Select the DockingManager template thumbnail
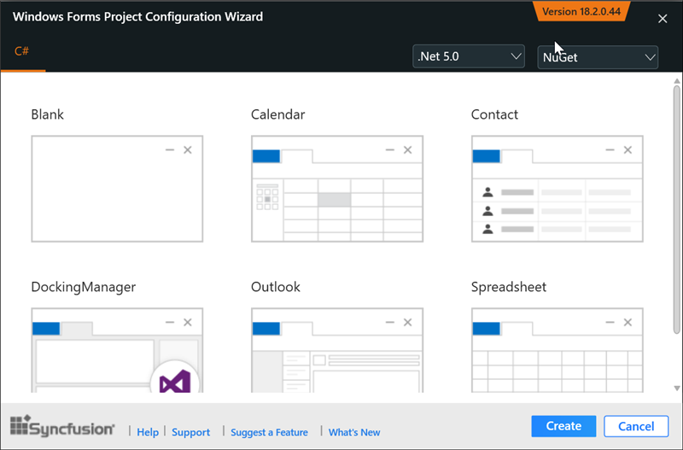 point(117,350)
